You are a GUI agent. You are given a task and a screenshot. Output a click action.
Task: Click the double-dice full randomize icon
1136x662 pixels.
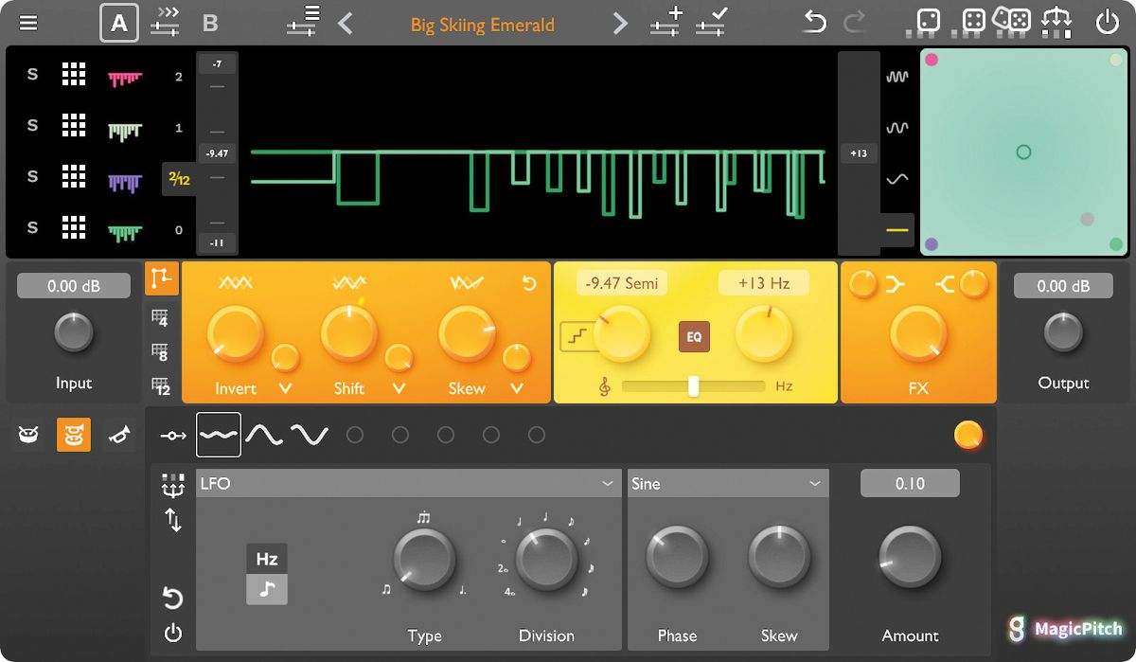[1015, 19]
